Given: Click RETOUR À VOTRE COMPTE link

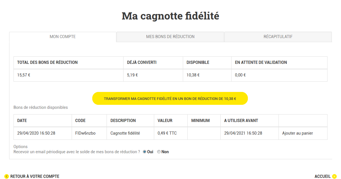Looking at the screenshot, I should pyautogui.click(x=35, y=176).
